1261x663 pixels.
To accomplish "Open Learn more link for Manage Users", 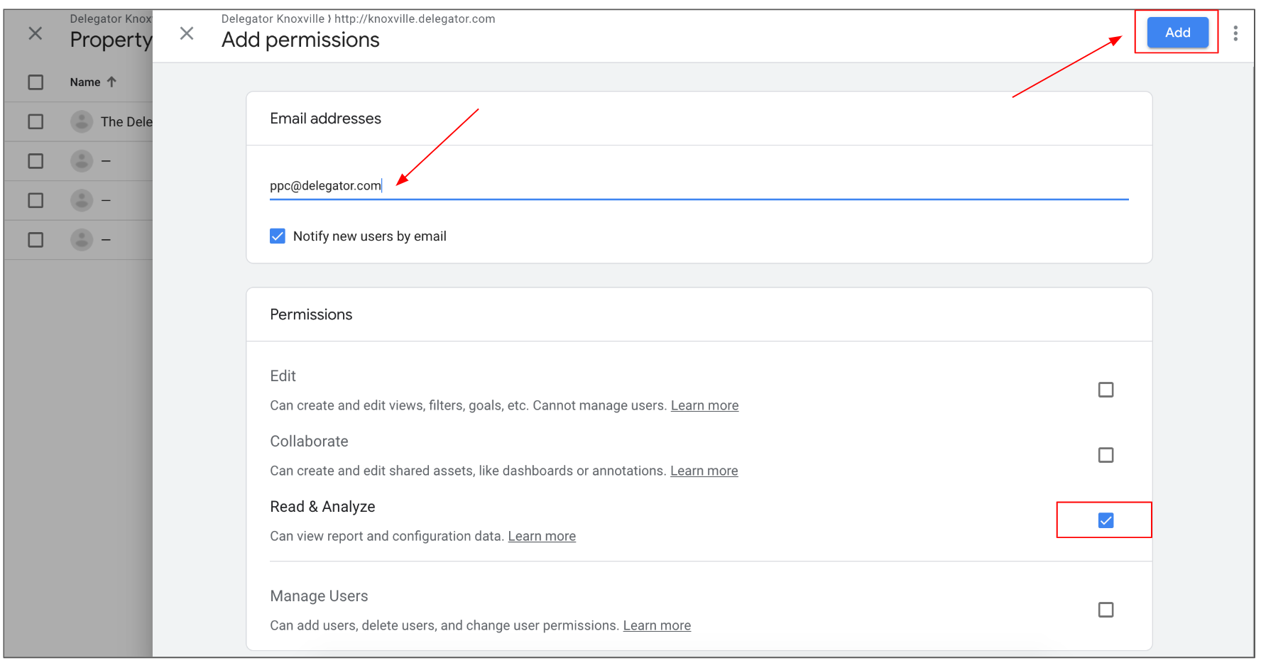I will pos(657,625).
